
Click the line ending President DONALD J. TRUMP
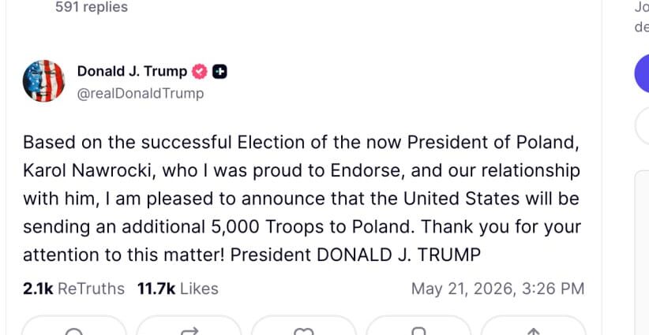pyautogui.click(x=252, y=255)
